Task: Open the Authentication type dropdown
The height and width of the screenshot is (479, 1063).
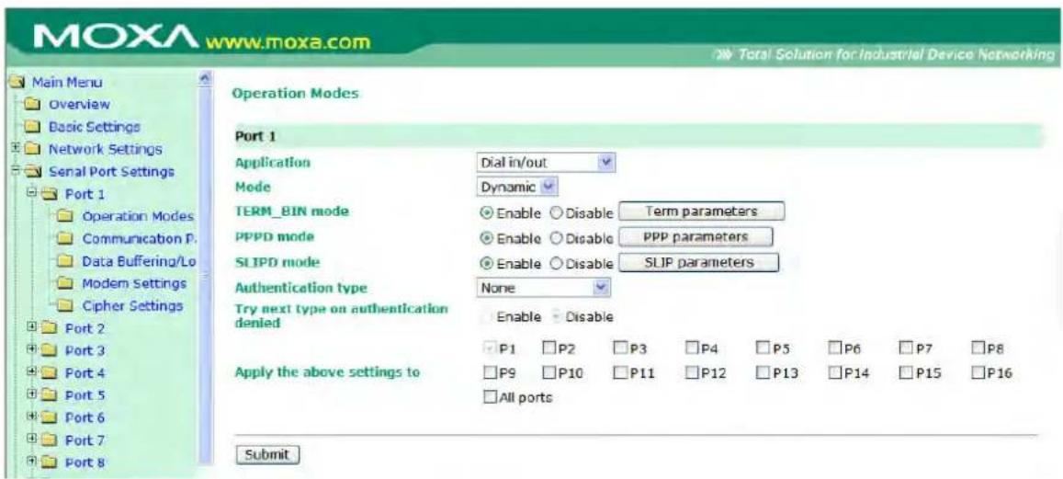Action: coord(546,289)
